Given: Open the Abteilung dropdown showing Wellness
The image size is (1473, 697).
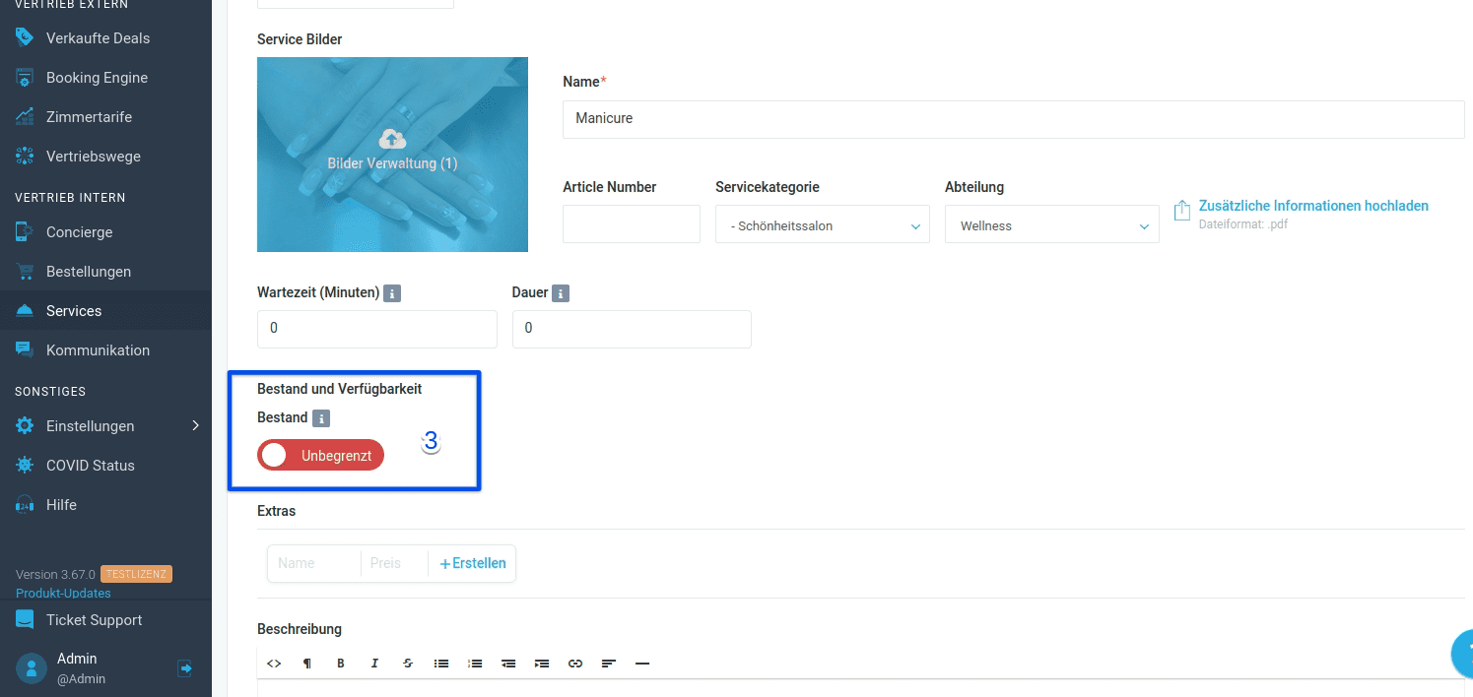Looking at the screenshot, I should (x=1051, y=224).
